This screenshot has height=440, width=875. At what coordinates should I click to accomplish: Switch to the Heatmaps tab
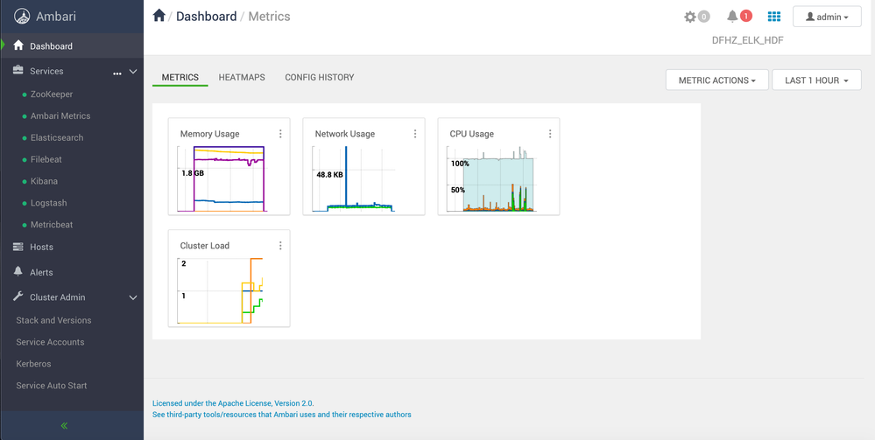click(x=242, y=78)
